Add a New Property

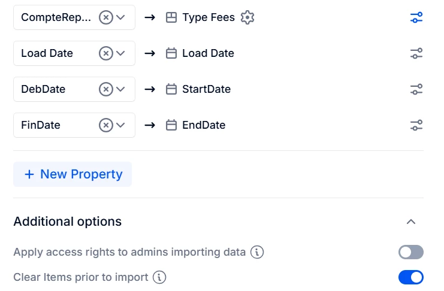pyautogui.click(x=73, y=174)
